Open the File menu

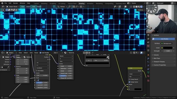tap(6, 3)
